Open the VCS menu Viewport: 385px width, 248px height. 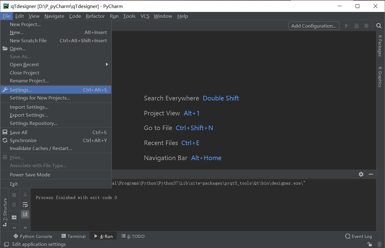pyautogui.click(x=145, y=16)
